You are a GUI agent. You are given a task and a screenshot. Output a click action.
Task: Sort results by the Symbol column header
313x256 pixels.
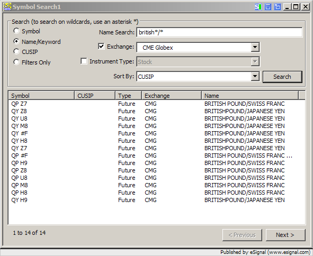click(41, 96)
